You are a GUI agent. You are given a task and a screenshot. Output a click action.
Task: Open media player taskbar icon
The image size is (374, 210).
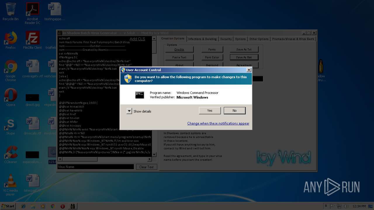coord(43,206)
